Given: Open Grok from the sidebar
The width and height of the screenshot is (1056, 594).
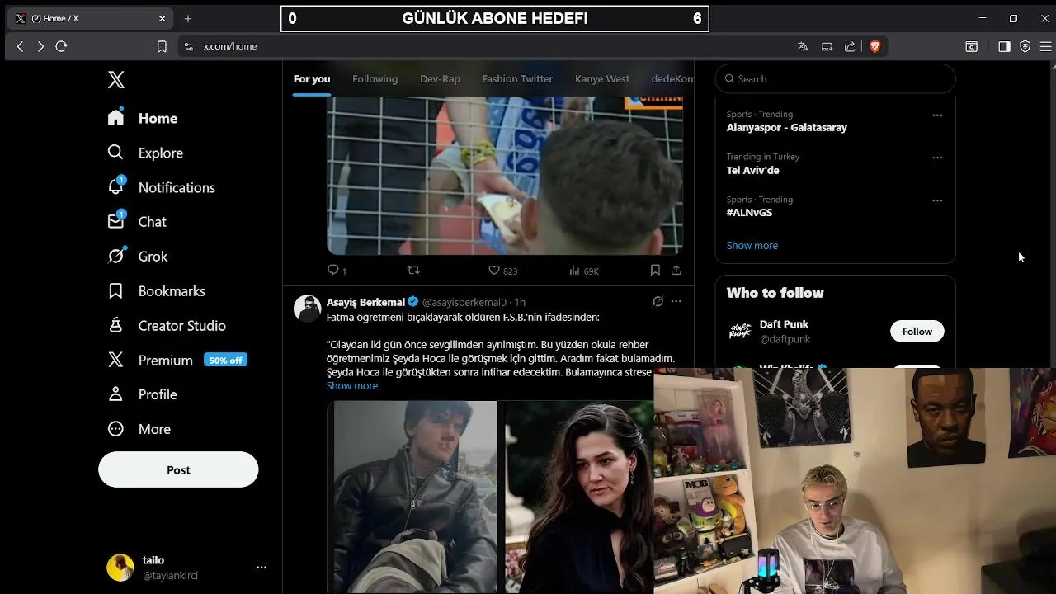Looking at the screenshot, I should (137, 257).
